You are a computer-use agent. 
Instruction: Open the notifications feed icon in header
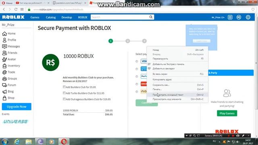pos(230,17)
